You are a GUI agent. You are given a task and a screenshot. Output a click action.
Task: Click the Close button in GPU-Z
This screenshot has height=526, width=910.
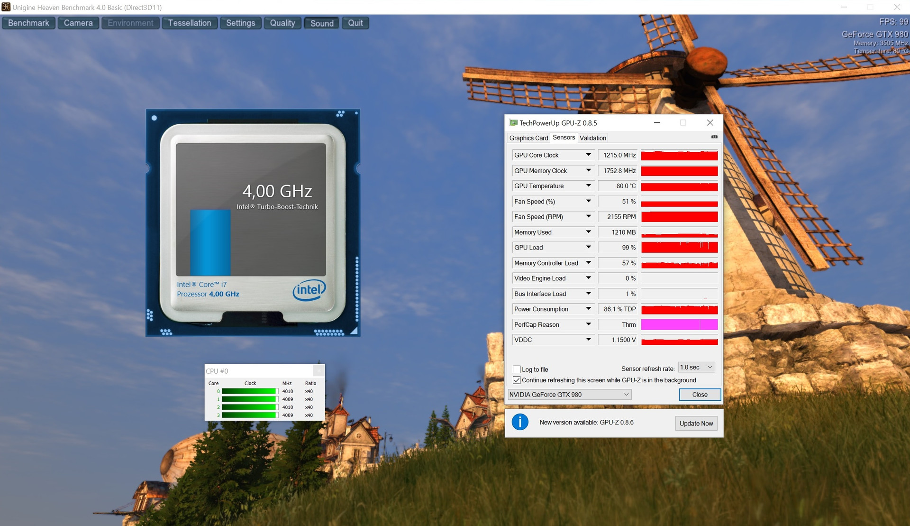click(x=700, y=395)
